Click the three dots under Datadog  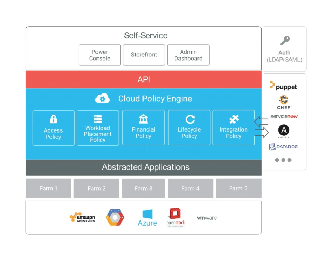click(x=283, y=160)
